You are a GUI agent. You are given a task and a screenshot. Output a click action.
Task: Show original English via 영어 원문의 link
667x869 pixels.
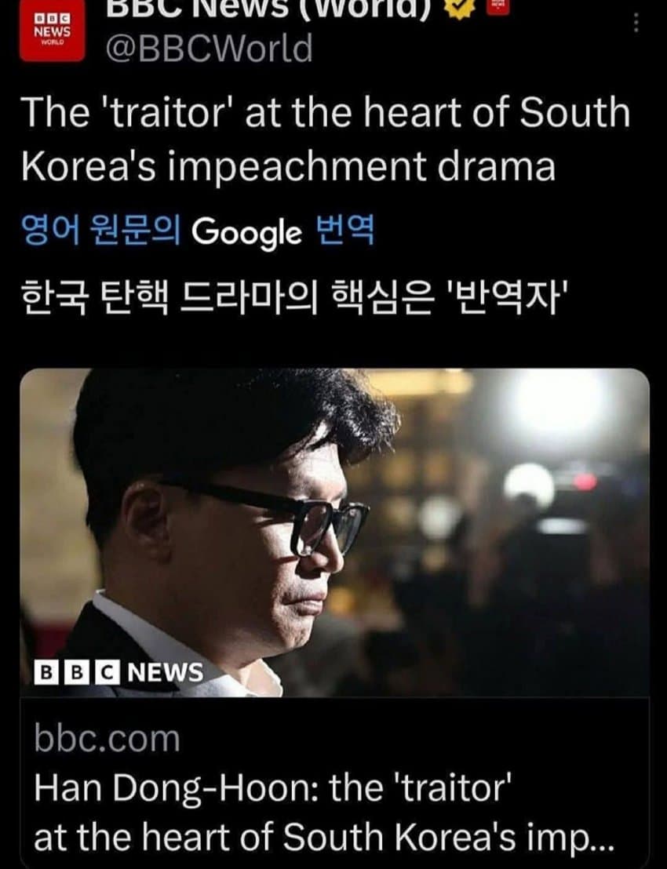click(101, 230)
